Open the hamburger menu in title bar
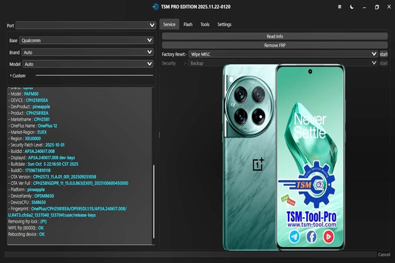The image size is (395, 263). pyautogui.click(x=341, y=7)
